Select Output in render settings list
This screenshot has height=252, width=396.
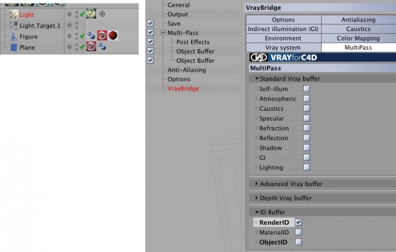tap(178, 14)
